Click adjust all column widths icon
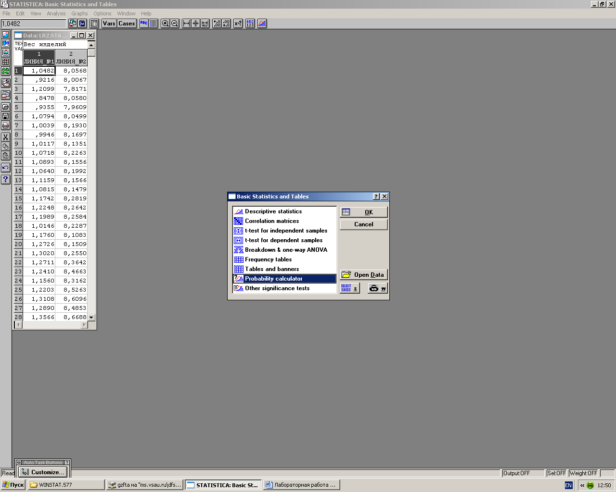Image resolution: width=616 pixels, height=492 pixels. coord(205,24)
